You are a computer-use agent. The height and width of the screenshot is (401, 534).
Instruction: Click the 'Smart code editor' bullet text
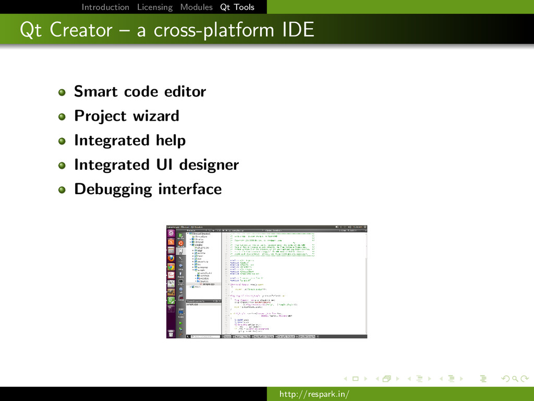point(140,91)
